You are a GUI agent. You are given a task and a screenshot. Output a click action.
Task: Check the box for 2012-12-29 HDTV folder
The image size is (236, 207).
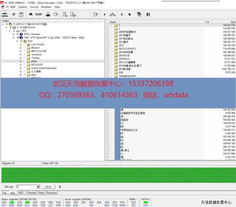pyautogui.click(x=112, y=49)
